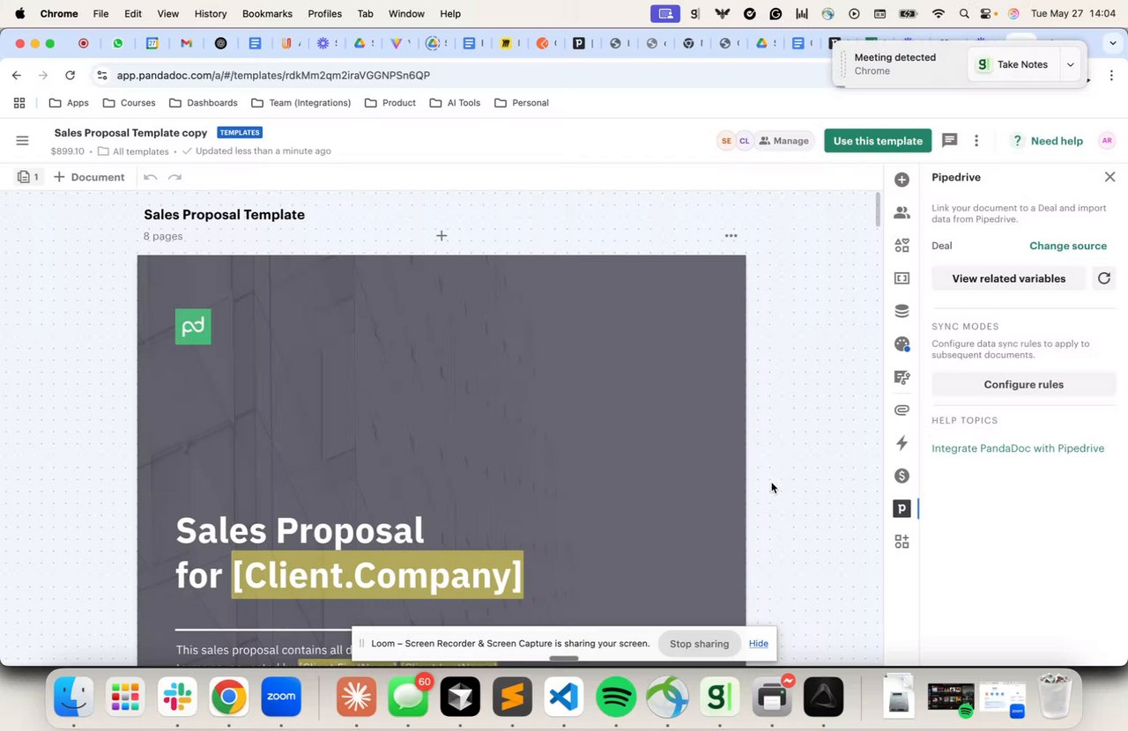Click Sales Proposal Template section heading
Screen dimensions: 1128x731
tap(224, 214)
